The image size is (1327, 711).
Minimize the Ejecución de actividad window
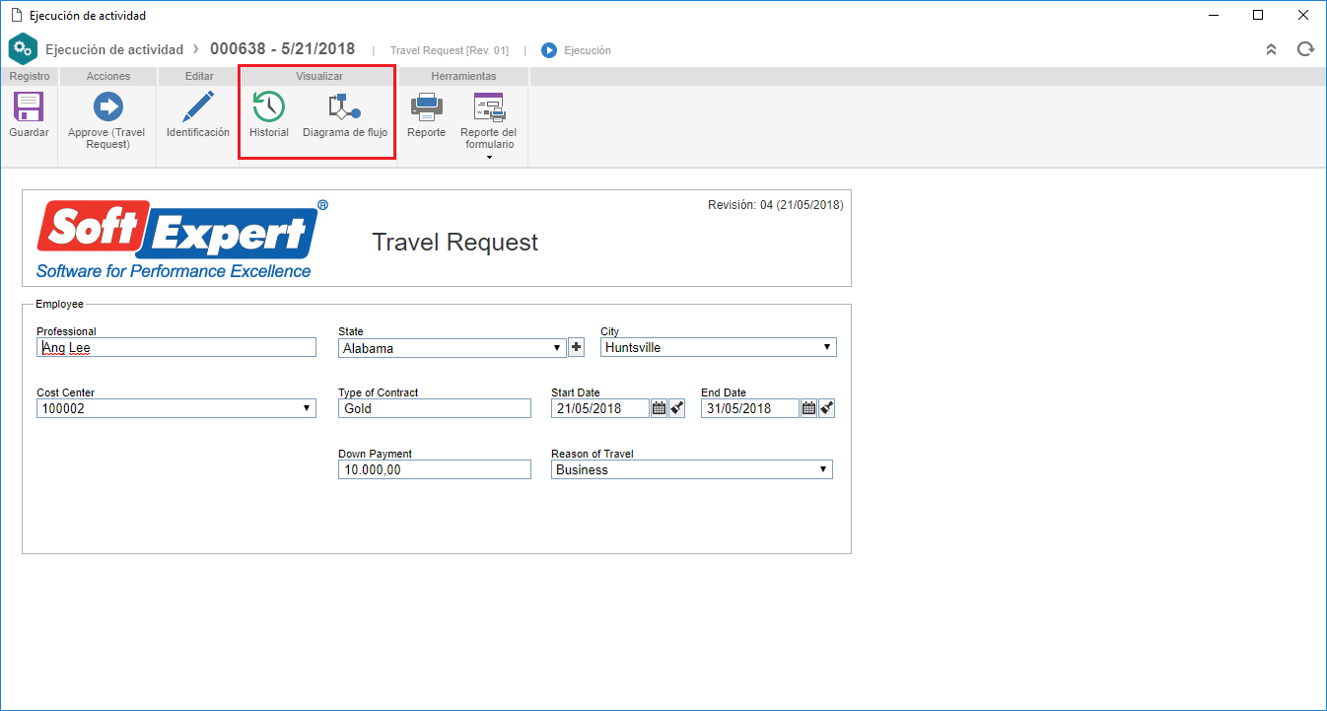pos(1214,15)
